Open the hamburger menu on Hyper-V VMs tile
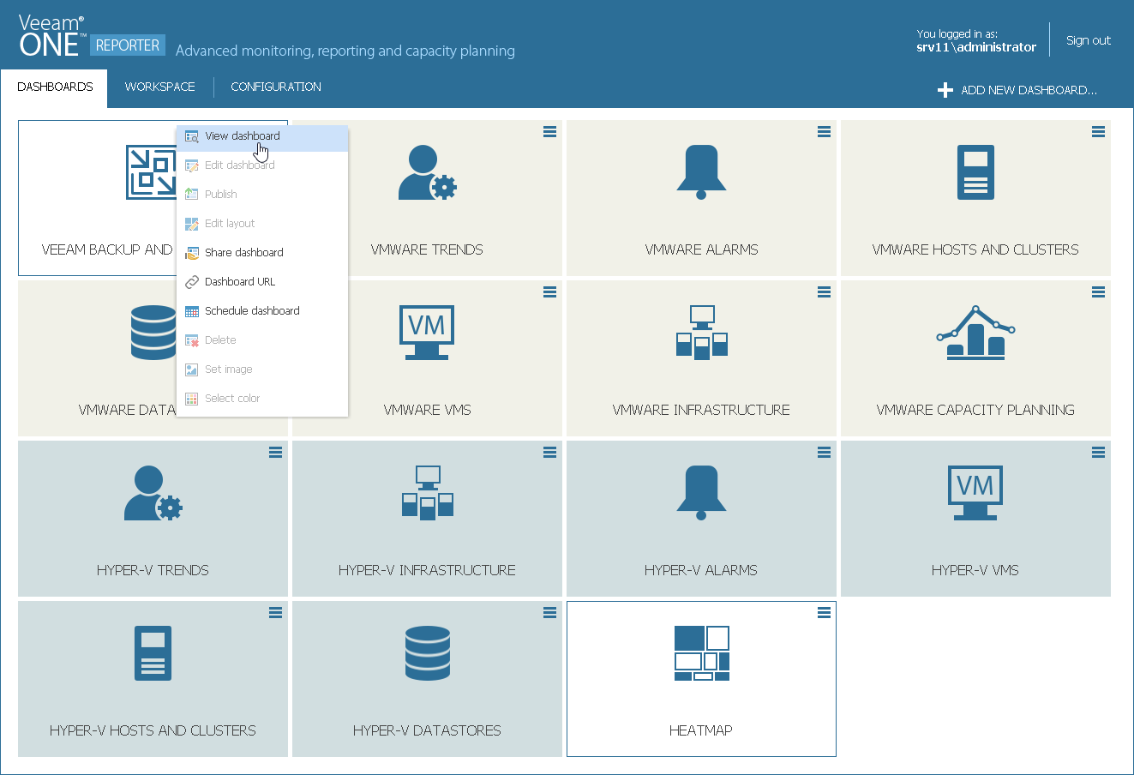The height and width of the screenshot is (775, 1134). pos(1098,453)
